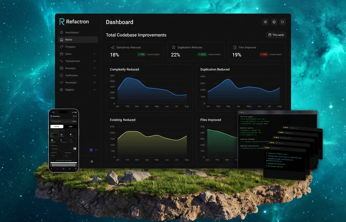Expand the Sales submenu chevron
346x222 pixels.
[x=94, y=54]
